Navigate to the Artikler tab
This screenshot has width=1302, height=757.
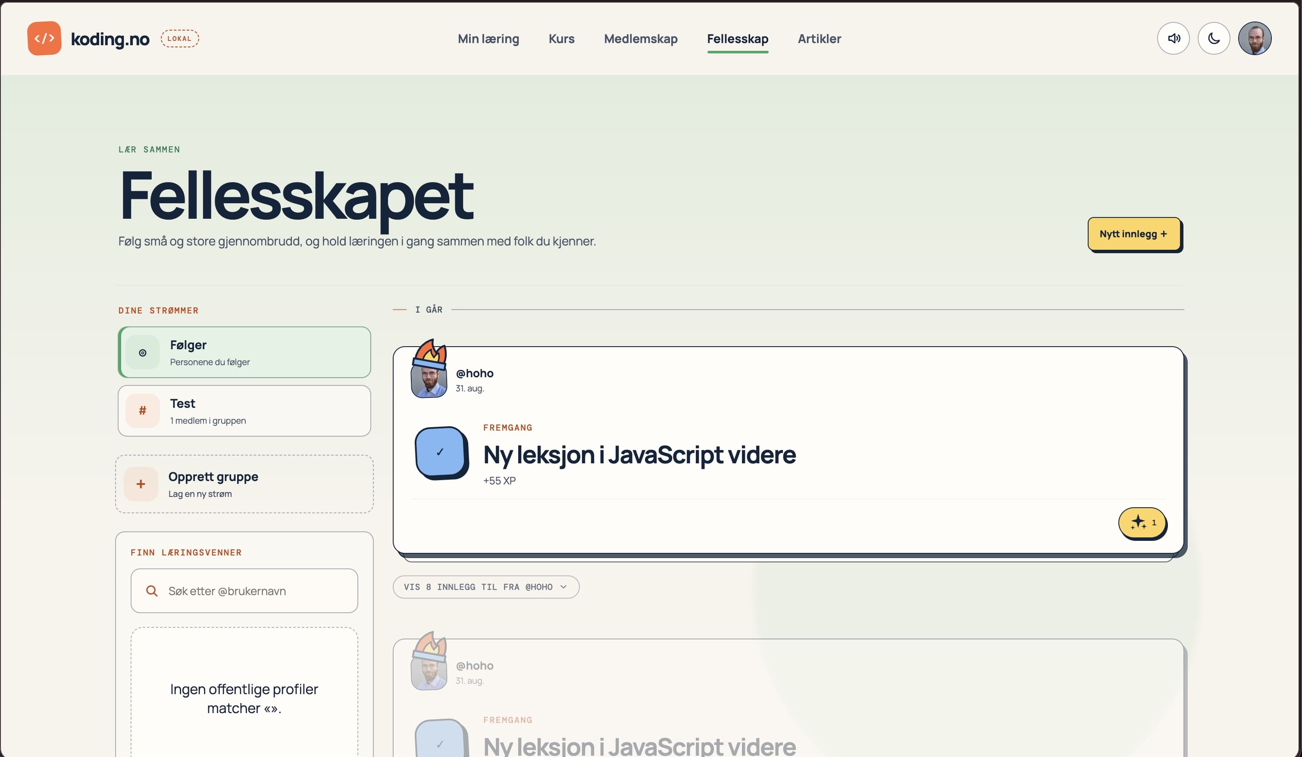click(x=819, y=39)
